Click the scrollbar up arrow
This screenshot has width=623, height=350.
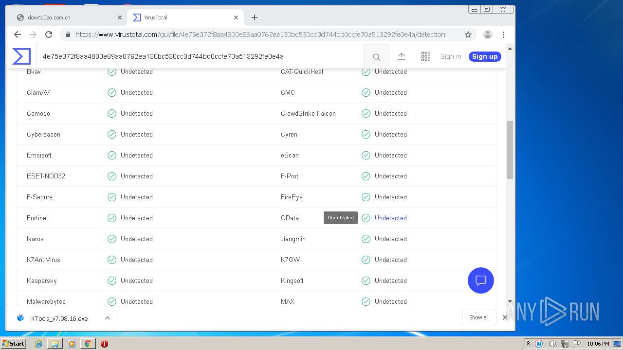510,49
